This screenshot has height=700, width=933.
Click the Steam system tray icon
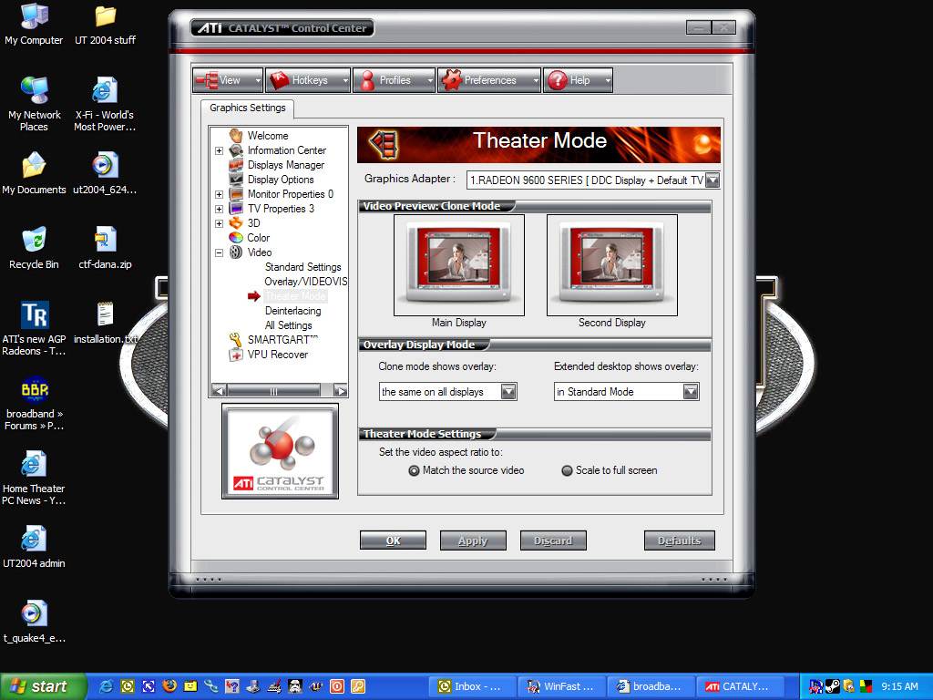click(x=833, y=686)
